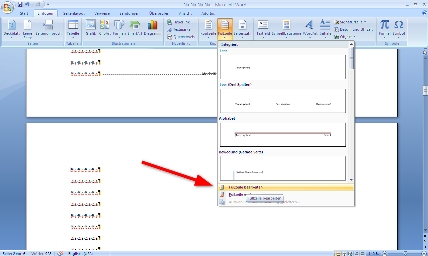428x256 pixels.
Task: Click the Tabelle insert icon
Action: (x=73, y=29)
